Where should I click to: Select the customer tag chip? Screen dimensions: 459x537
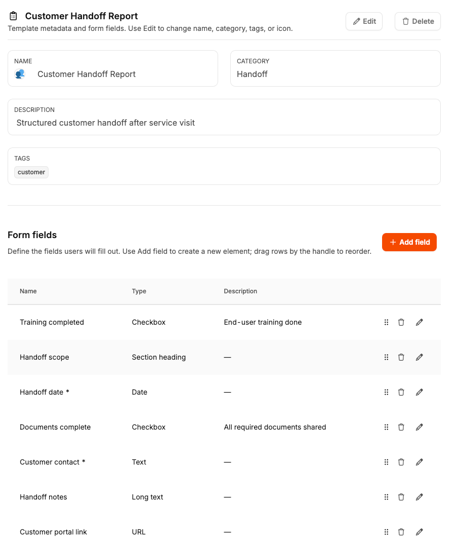coord(31,172)
